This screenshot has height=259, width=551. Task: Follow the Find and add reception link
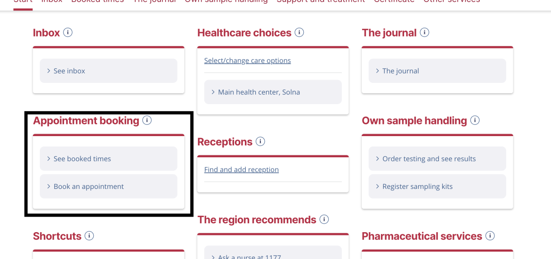pyautogui.click(x=242, y=170)
